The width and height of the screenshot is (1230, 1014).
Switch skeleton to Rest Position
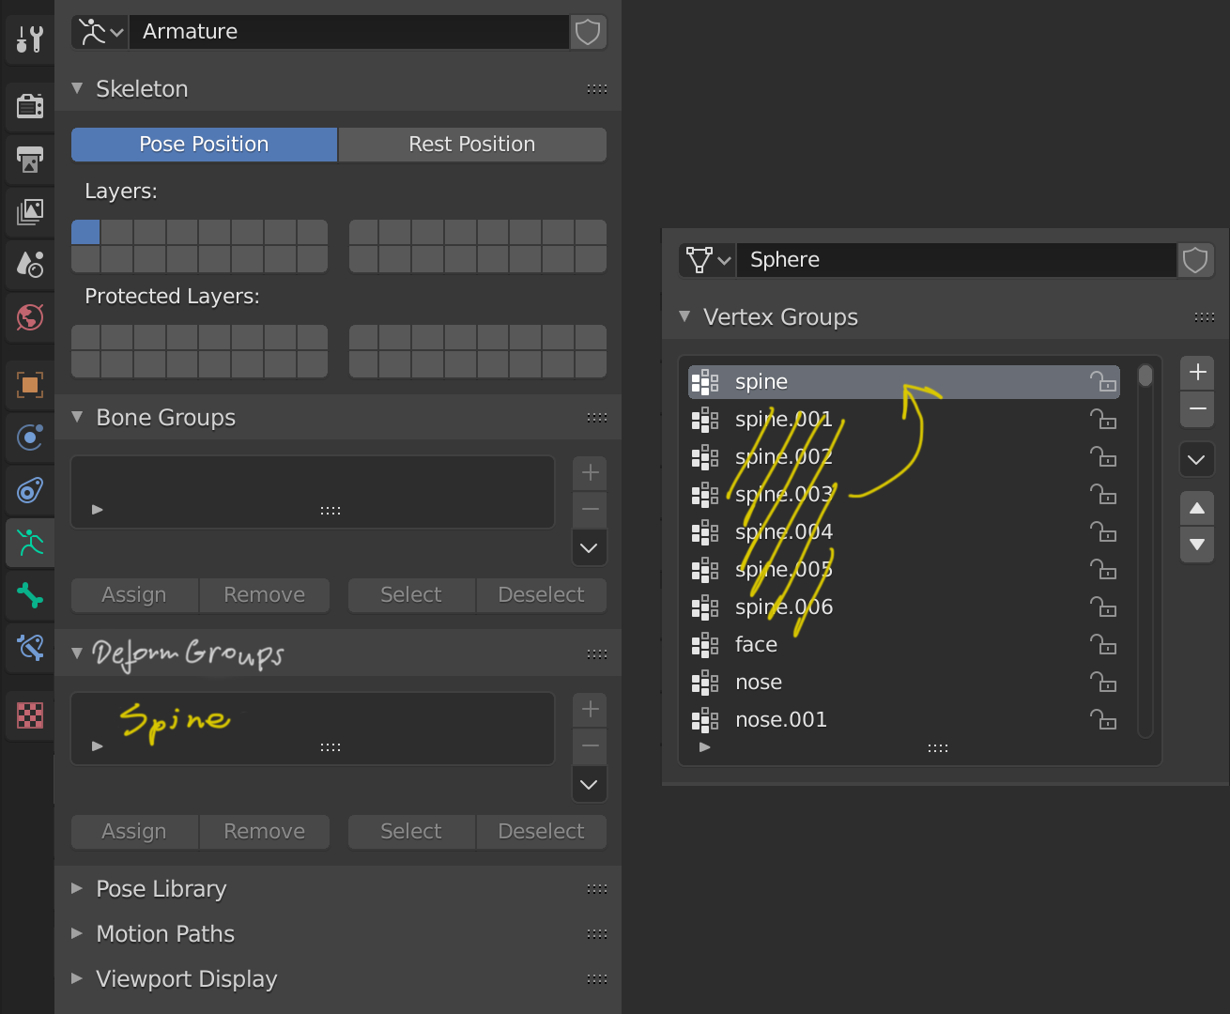pyautogui.click(x=472, y=145)
